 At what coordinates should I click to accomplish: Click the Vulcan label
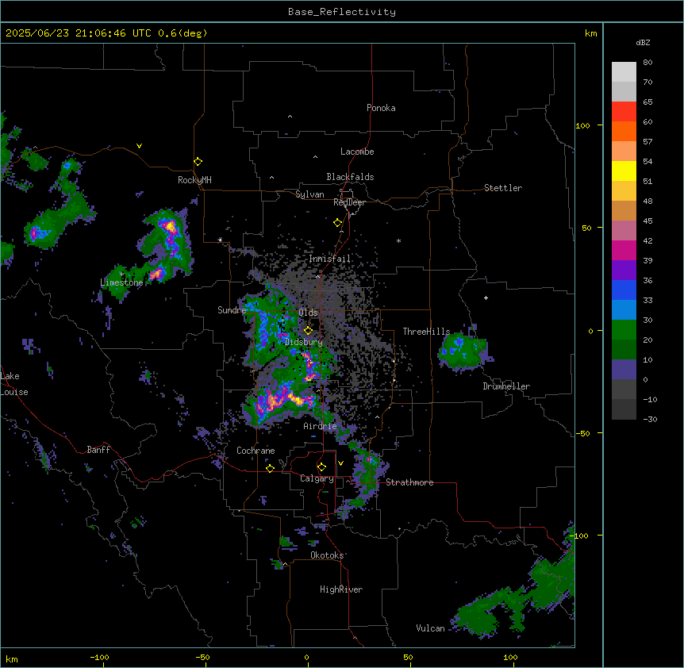coord(431,628)
